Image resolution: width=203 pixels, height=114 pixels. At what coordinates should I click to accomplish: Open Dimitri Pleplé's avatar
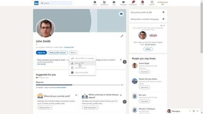[x=134, y=66]
